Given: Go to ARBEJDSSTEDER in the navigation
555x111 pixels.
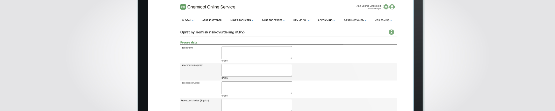Looking at the screenshot, I should 212,20.
